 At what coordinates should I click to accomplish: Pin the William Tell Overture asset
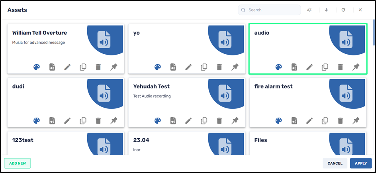(x=114, y=67)
